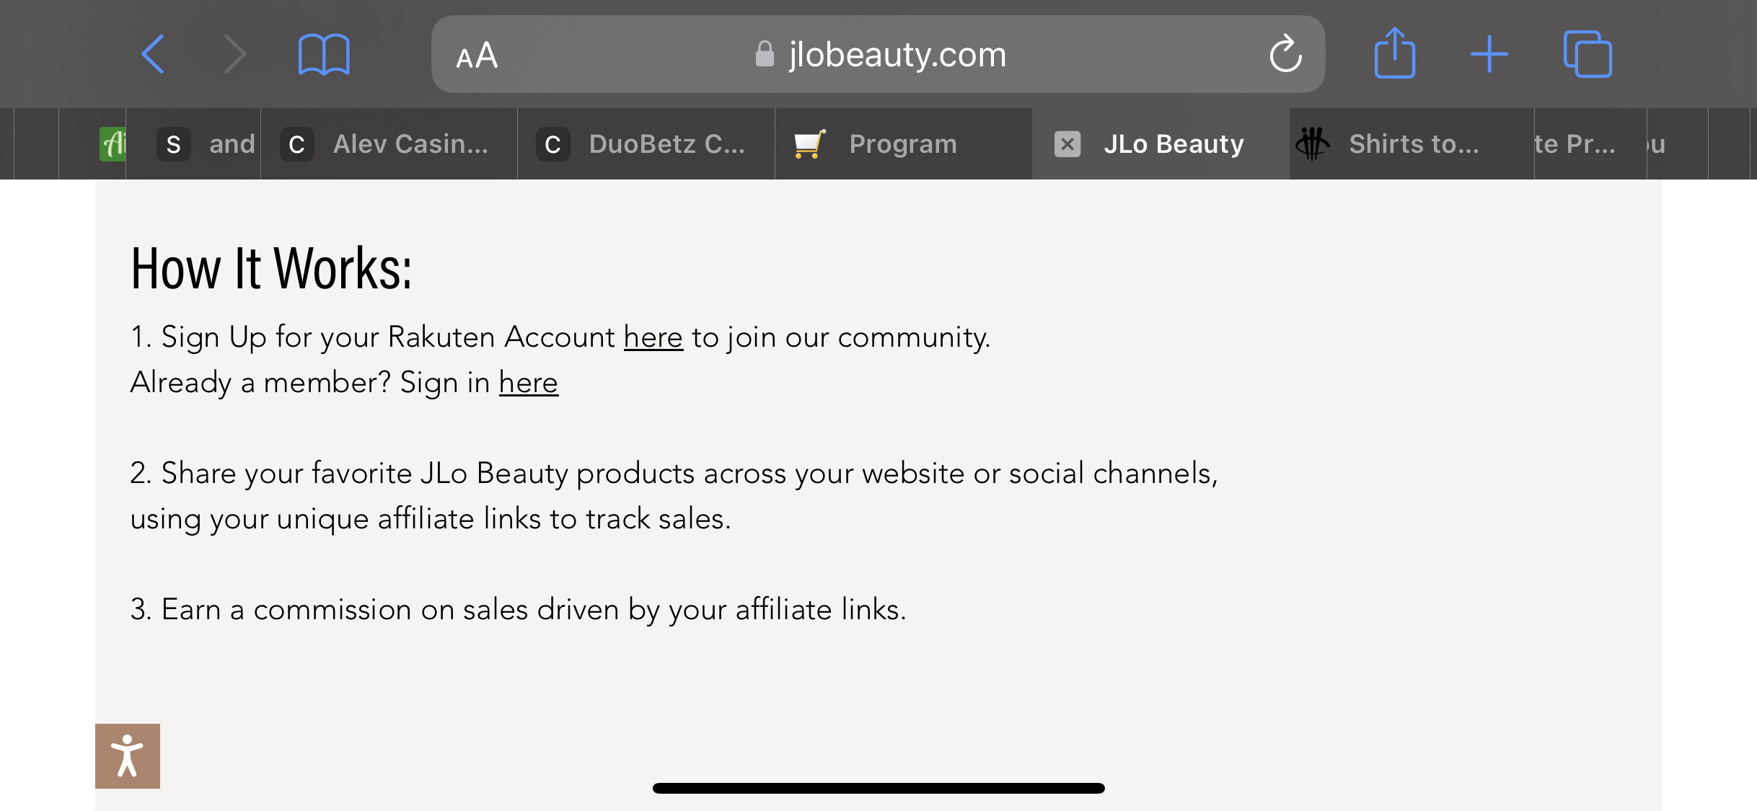Open the AA reader view menu
This screenshot has height=811, width=1757.
(x=477, y=56)
